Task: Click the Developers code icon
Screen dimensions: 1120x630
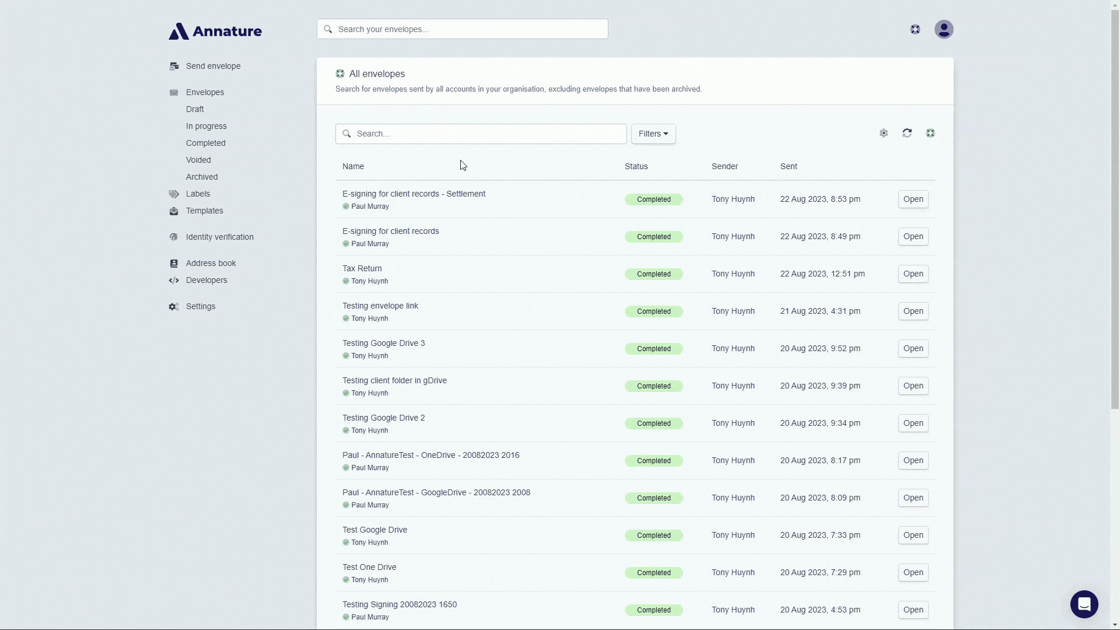Action: 174,281
